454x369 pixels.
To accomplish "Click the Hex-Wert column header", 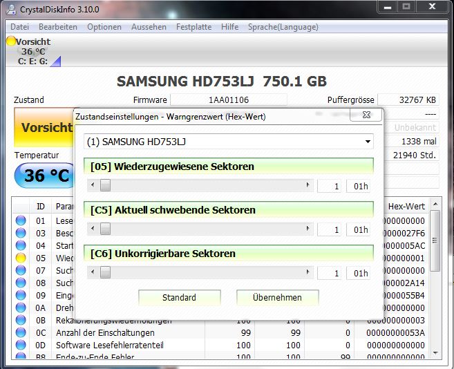I will click(x=406, y=206).
